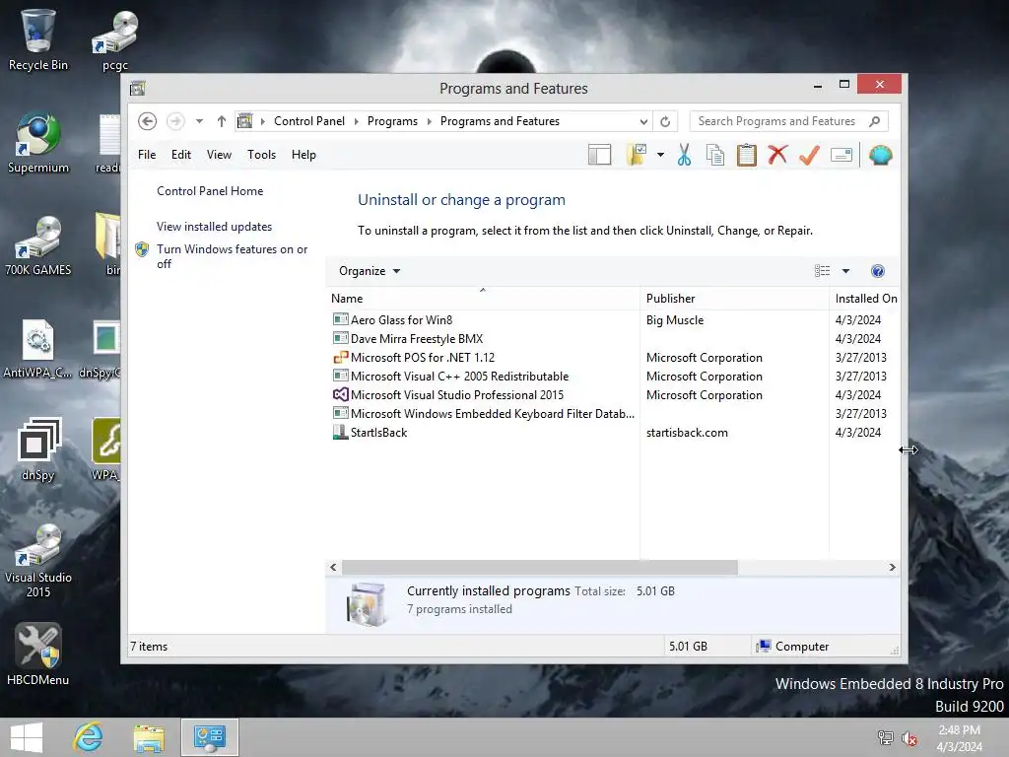This screenshot has width=1009, height=757.
Task: Click the Cut scissors toolbar icon
Action: tap(684, 155)
